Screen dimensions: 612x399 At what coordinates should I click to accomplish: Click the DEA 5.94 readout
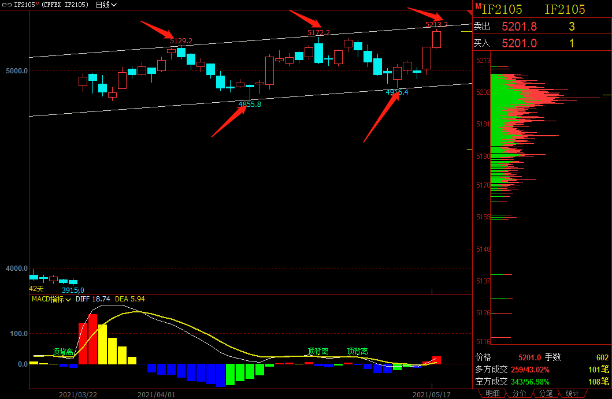[129, 299]
